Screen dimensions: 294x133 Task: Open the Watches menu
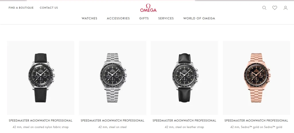pos(90,18)
